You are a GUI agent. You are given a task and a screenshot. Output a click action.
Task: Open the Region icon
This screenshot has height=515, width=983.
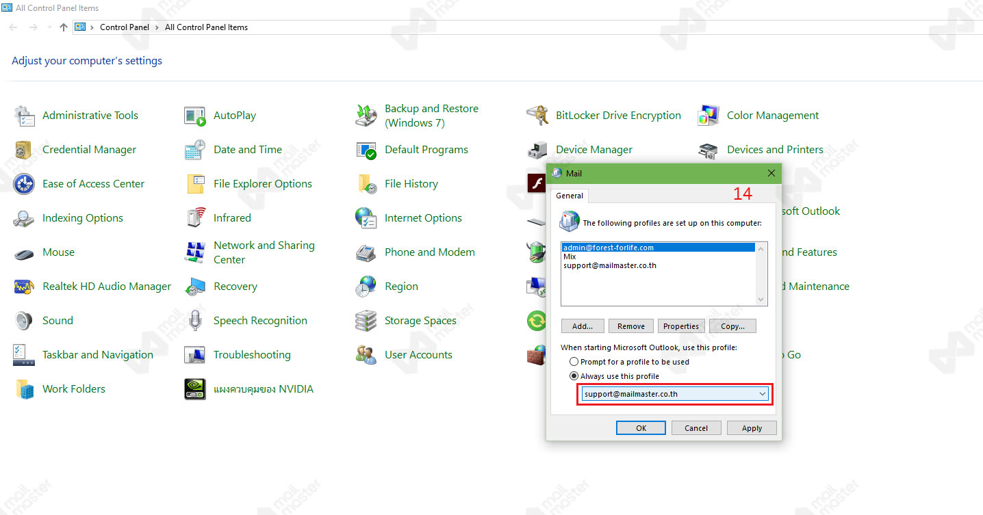(x=366, y=287)
